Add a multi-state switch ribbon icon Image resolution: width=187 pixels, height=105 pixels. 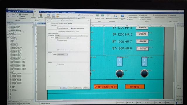tap(67, 17)
